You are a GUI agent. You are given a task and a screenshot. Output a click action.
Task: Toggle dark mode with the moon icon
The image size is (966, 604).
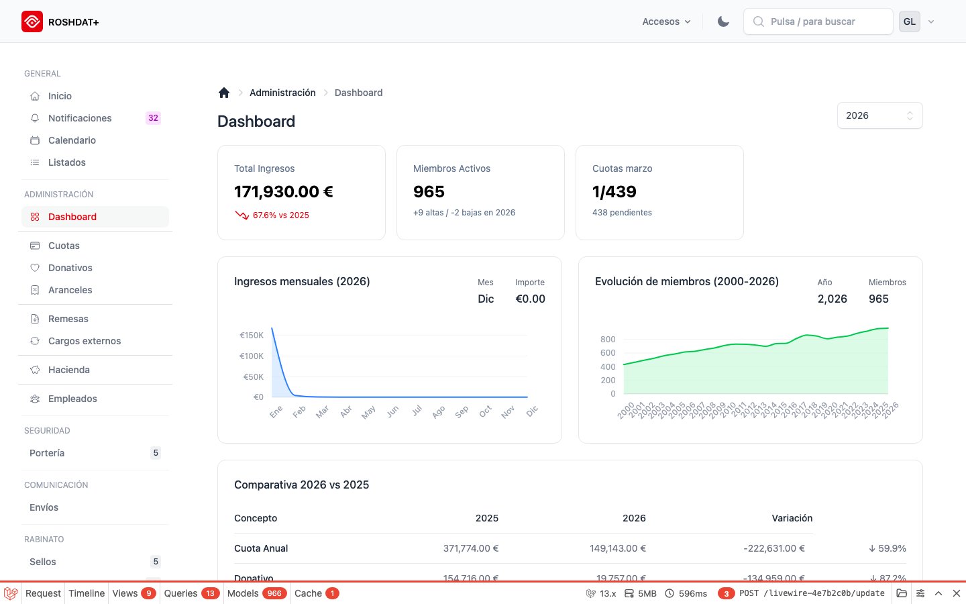(723, 21)
